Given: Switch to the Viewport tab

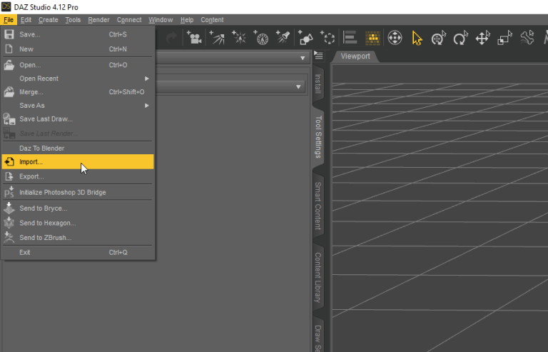Looking at the screenshot, I should [355, 56].
